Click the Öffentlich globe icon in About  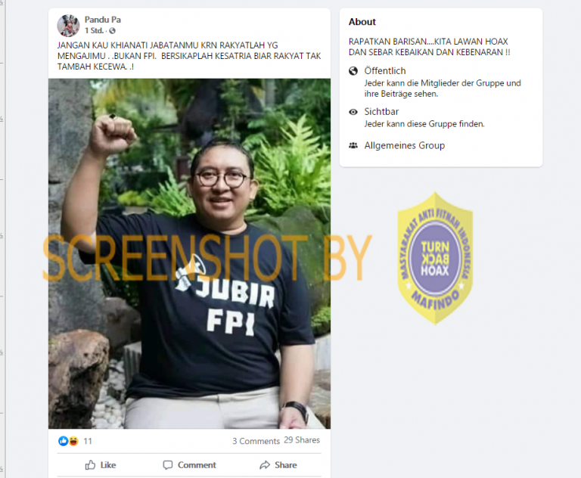click(x=353, y=71)
